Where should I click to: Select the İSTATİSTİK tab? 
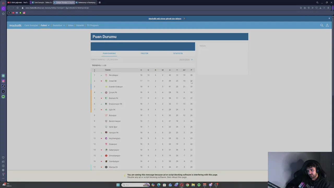(178, 53)
